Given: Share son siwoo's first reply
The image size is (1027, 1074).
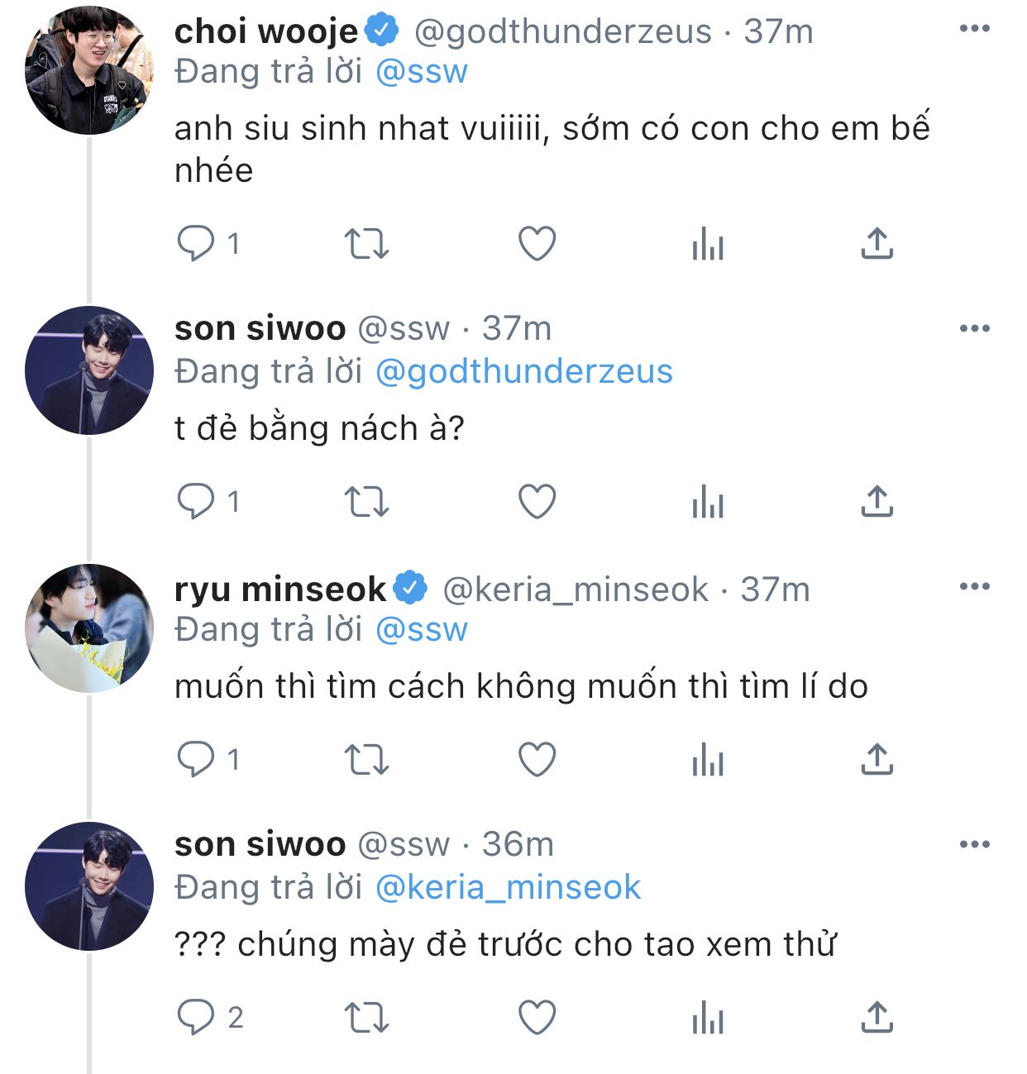Looking at the screenshot, I should [877, 502].
